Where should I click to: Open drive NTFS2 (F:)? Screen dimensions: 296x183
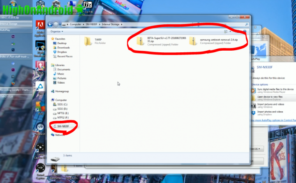coord(61,117)
